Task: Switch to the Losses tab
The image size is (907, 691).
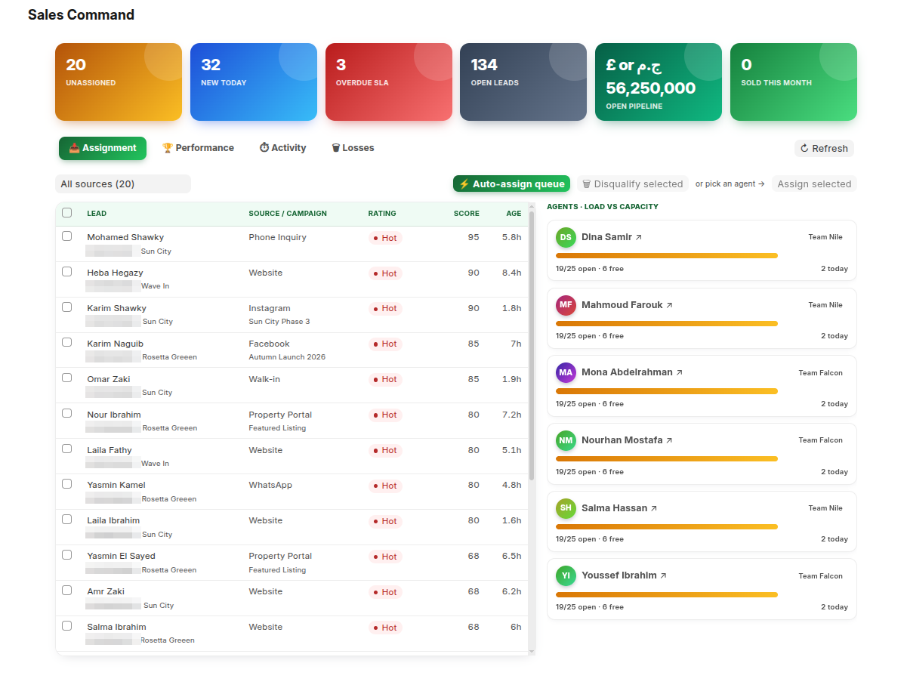Action: (x=353, y=148)
